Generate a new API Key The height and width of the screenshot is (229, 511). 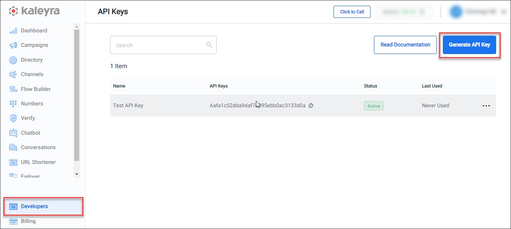coord(469,45)
